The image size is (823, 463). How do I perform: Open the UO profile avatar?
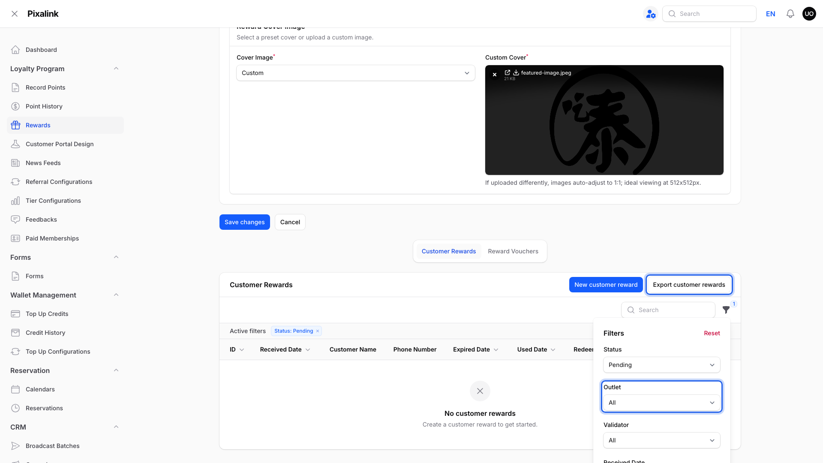coord(809,14)
